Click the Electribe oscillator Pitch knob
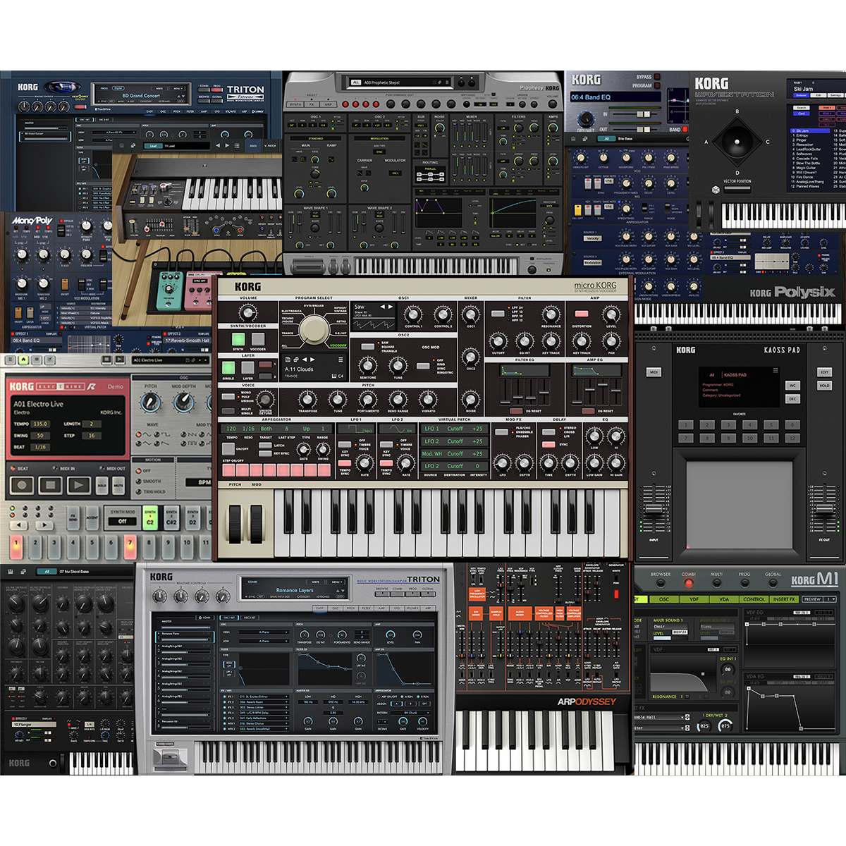 tap(150, 403)
